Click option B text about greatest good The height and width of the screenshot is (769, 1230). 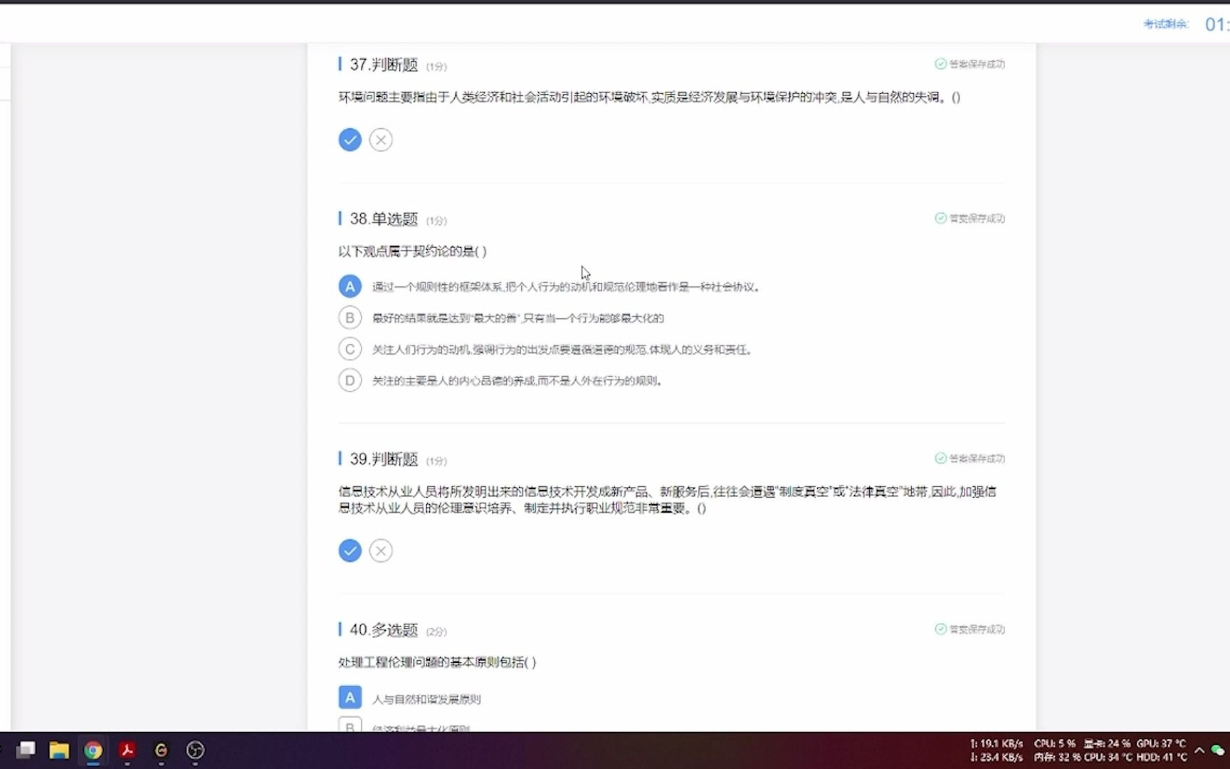(x=518, y=318)
